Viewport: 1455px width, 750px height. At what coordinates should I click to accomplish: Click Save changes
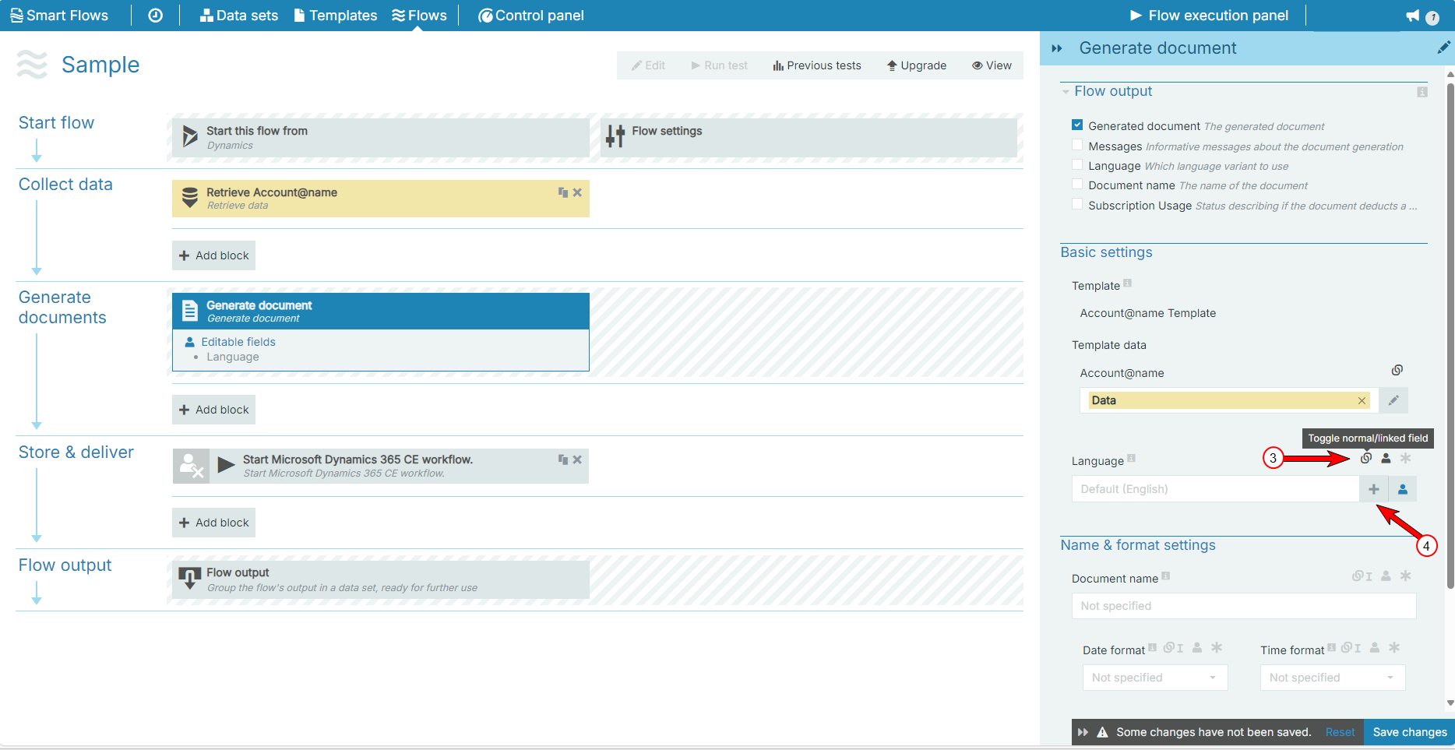coord(1410,732)
